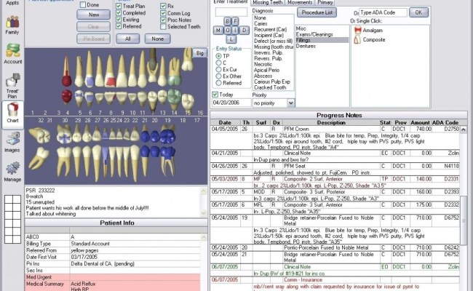473x291 pixels.
Task: Select the B surface button
Action: click(x=227, y=21)
